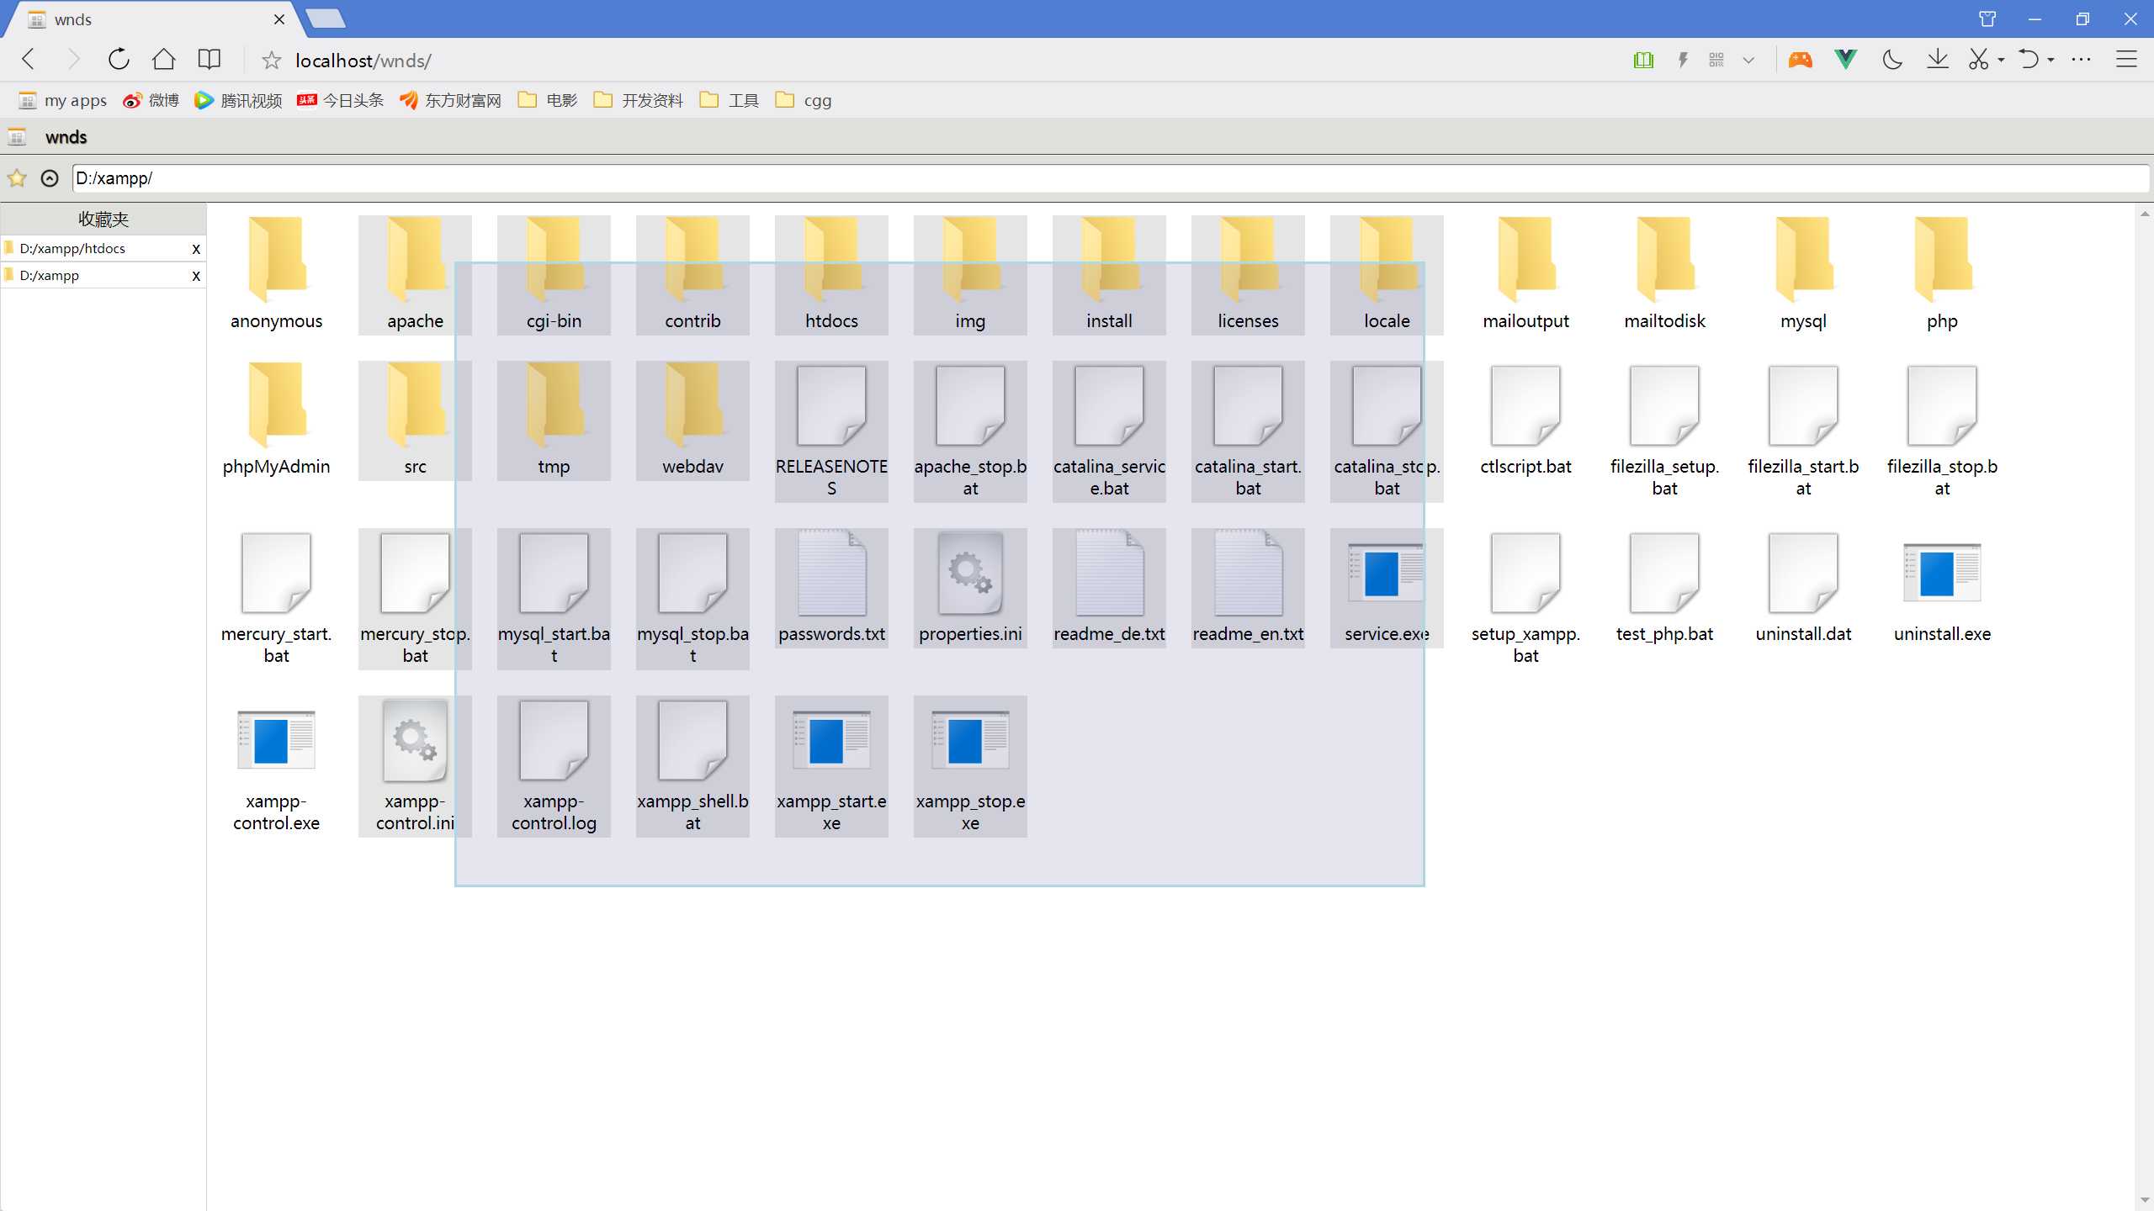Viewport: 2154px width, 1211px height.
Task: Open the downloads arrow icon
Action: point(1938,60)
